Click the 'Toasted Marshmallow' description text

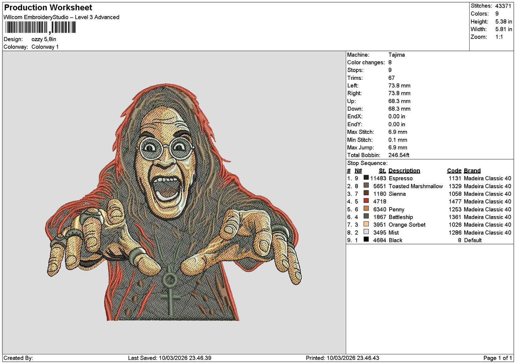click(x=416, y=186)
